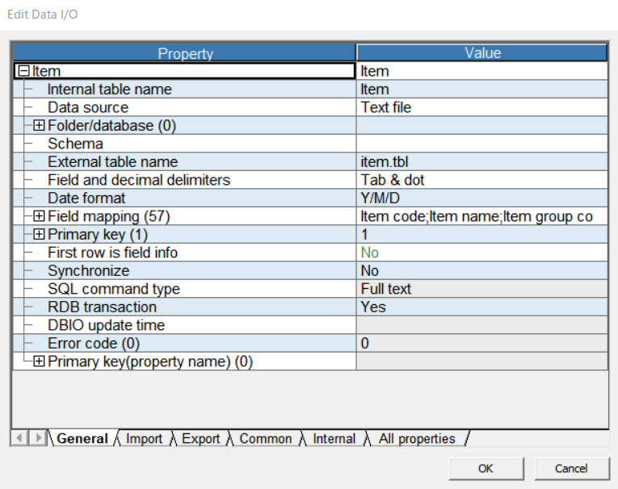The height and width of the screenshot is (489, 618).
Task: Click the Data source value field
Action: pyautogui.click(x=481, y=107)
